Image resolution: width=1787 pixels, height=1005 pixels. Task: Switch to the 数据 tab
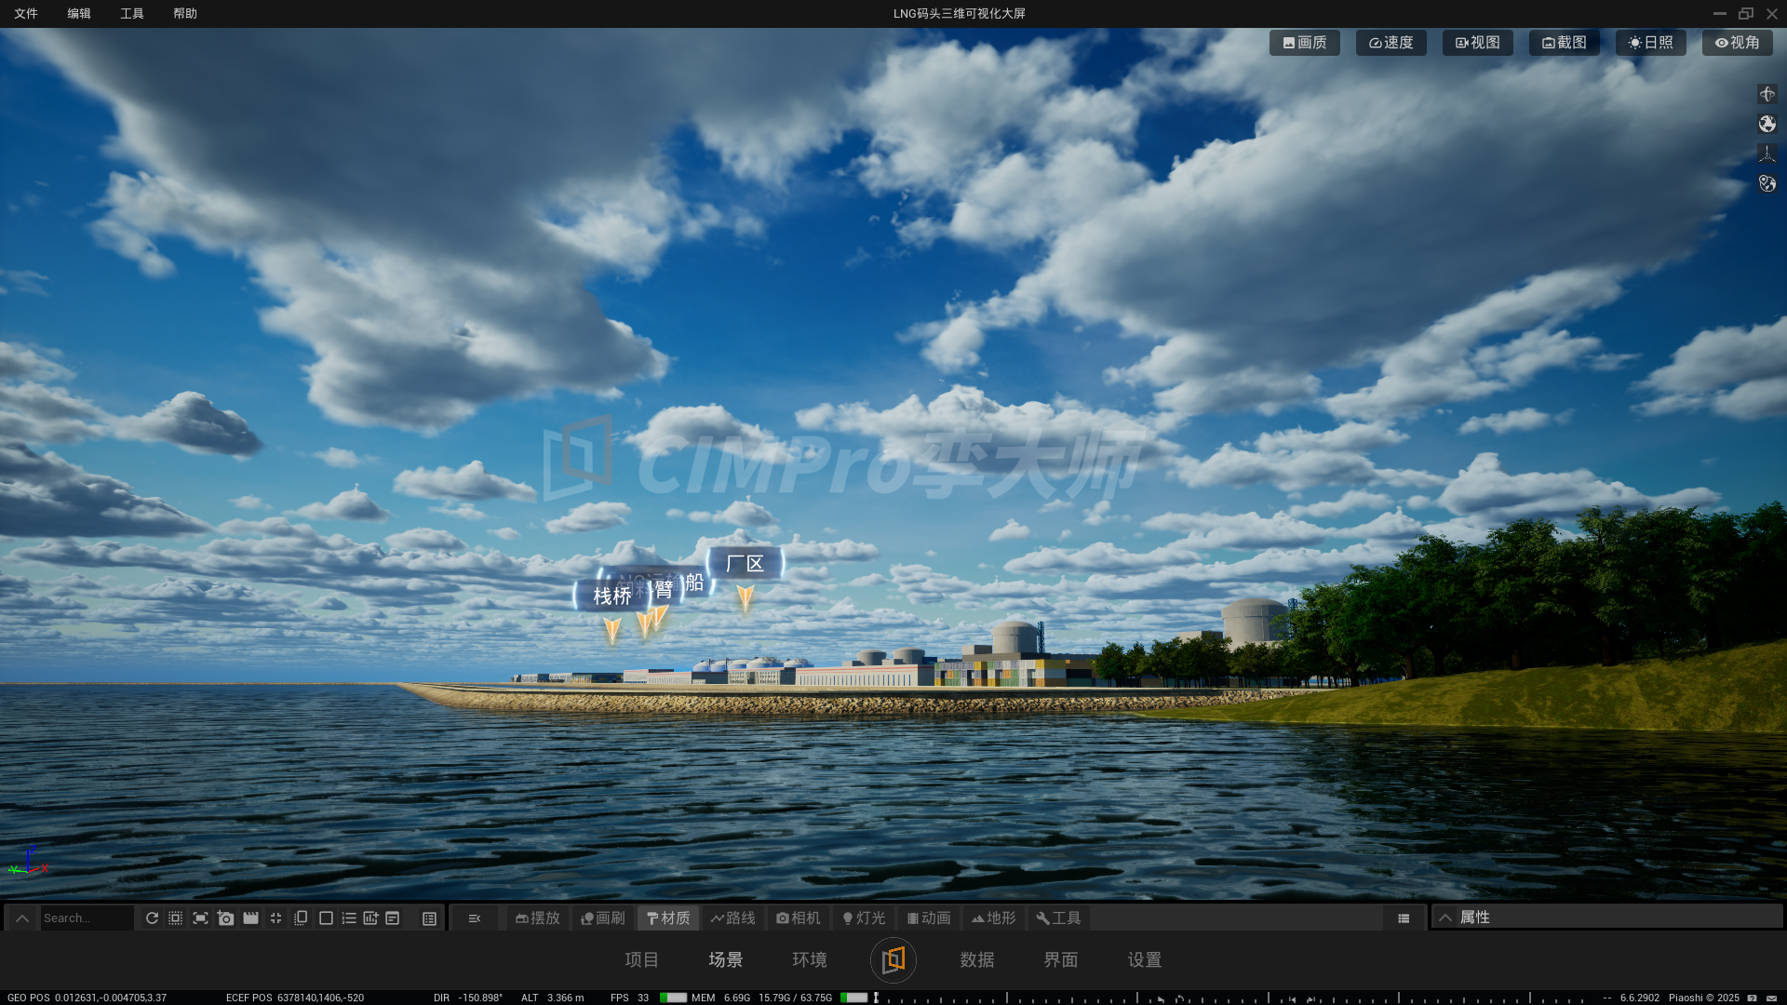click(x=977, y=959)
